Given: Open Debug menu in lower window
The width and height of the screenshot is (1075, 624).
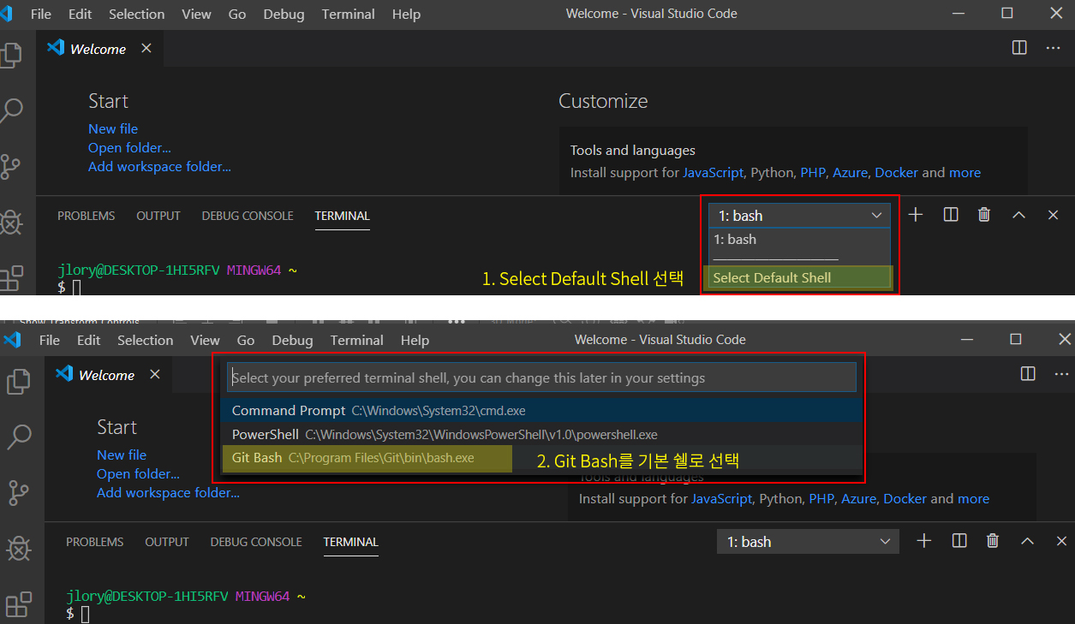Looking at the screenshot, I should click(x=292, y=340).
